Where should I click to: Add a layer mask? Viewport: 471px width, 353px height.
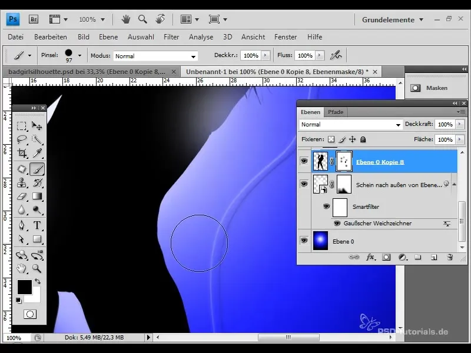click(x=386, y=257)
